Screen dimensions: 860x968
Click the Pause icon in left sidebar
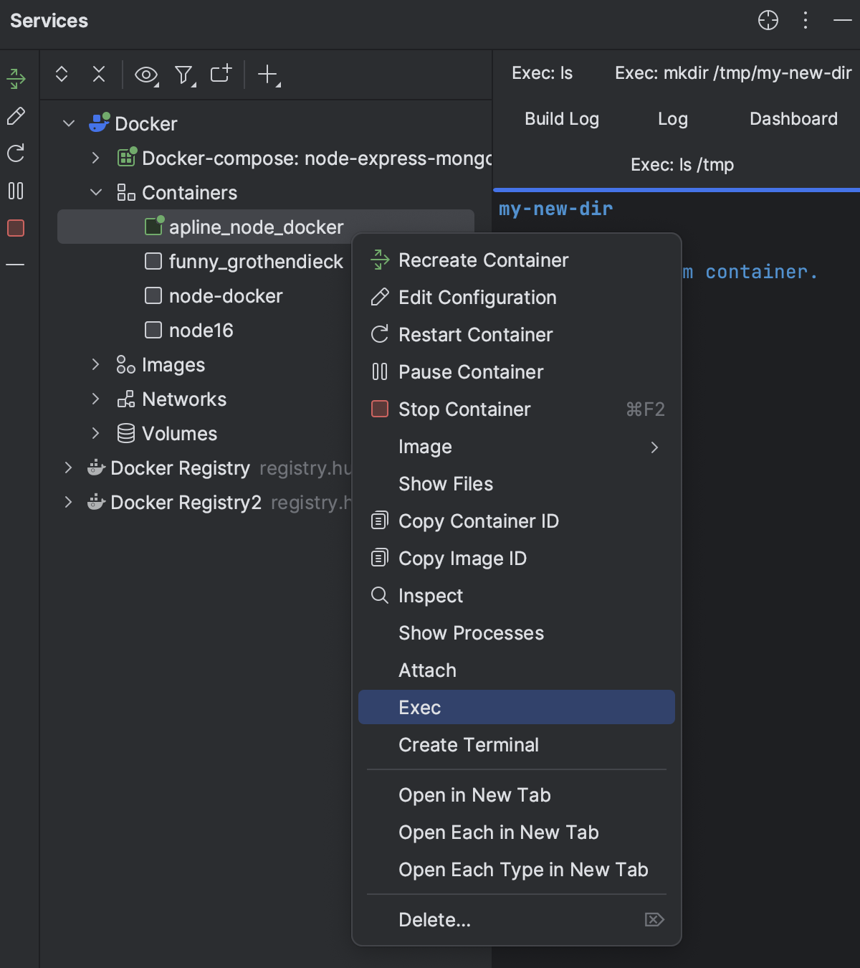16,191
